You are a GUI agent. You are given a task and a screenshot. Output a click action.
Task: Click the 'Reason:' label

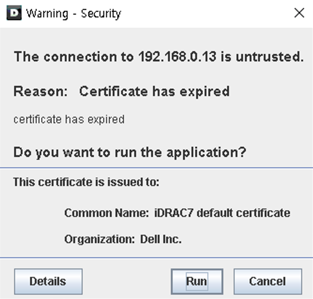tap(40, 91)
